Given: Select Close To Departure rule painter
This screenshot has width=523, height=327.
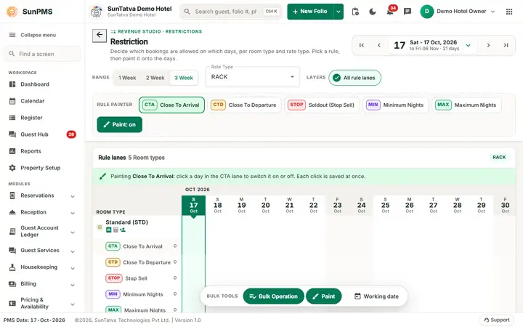Looking at the screenshot, I should click(x=244, y=105).
